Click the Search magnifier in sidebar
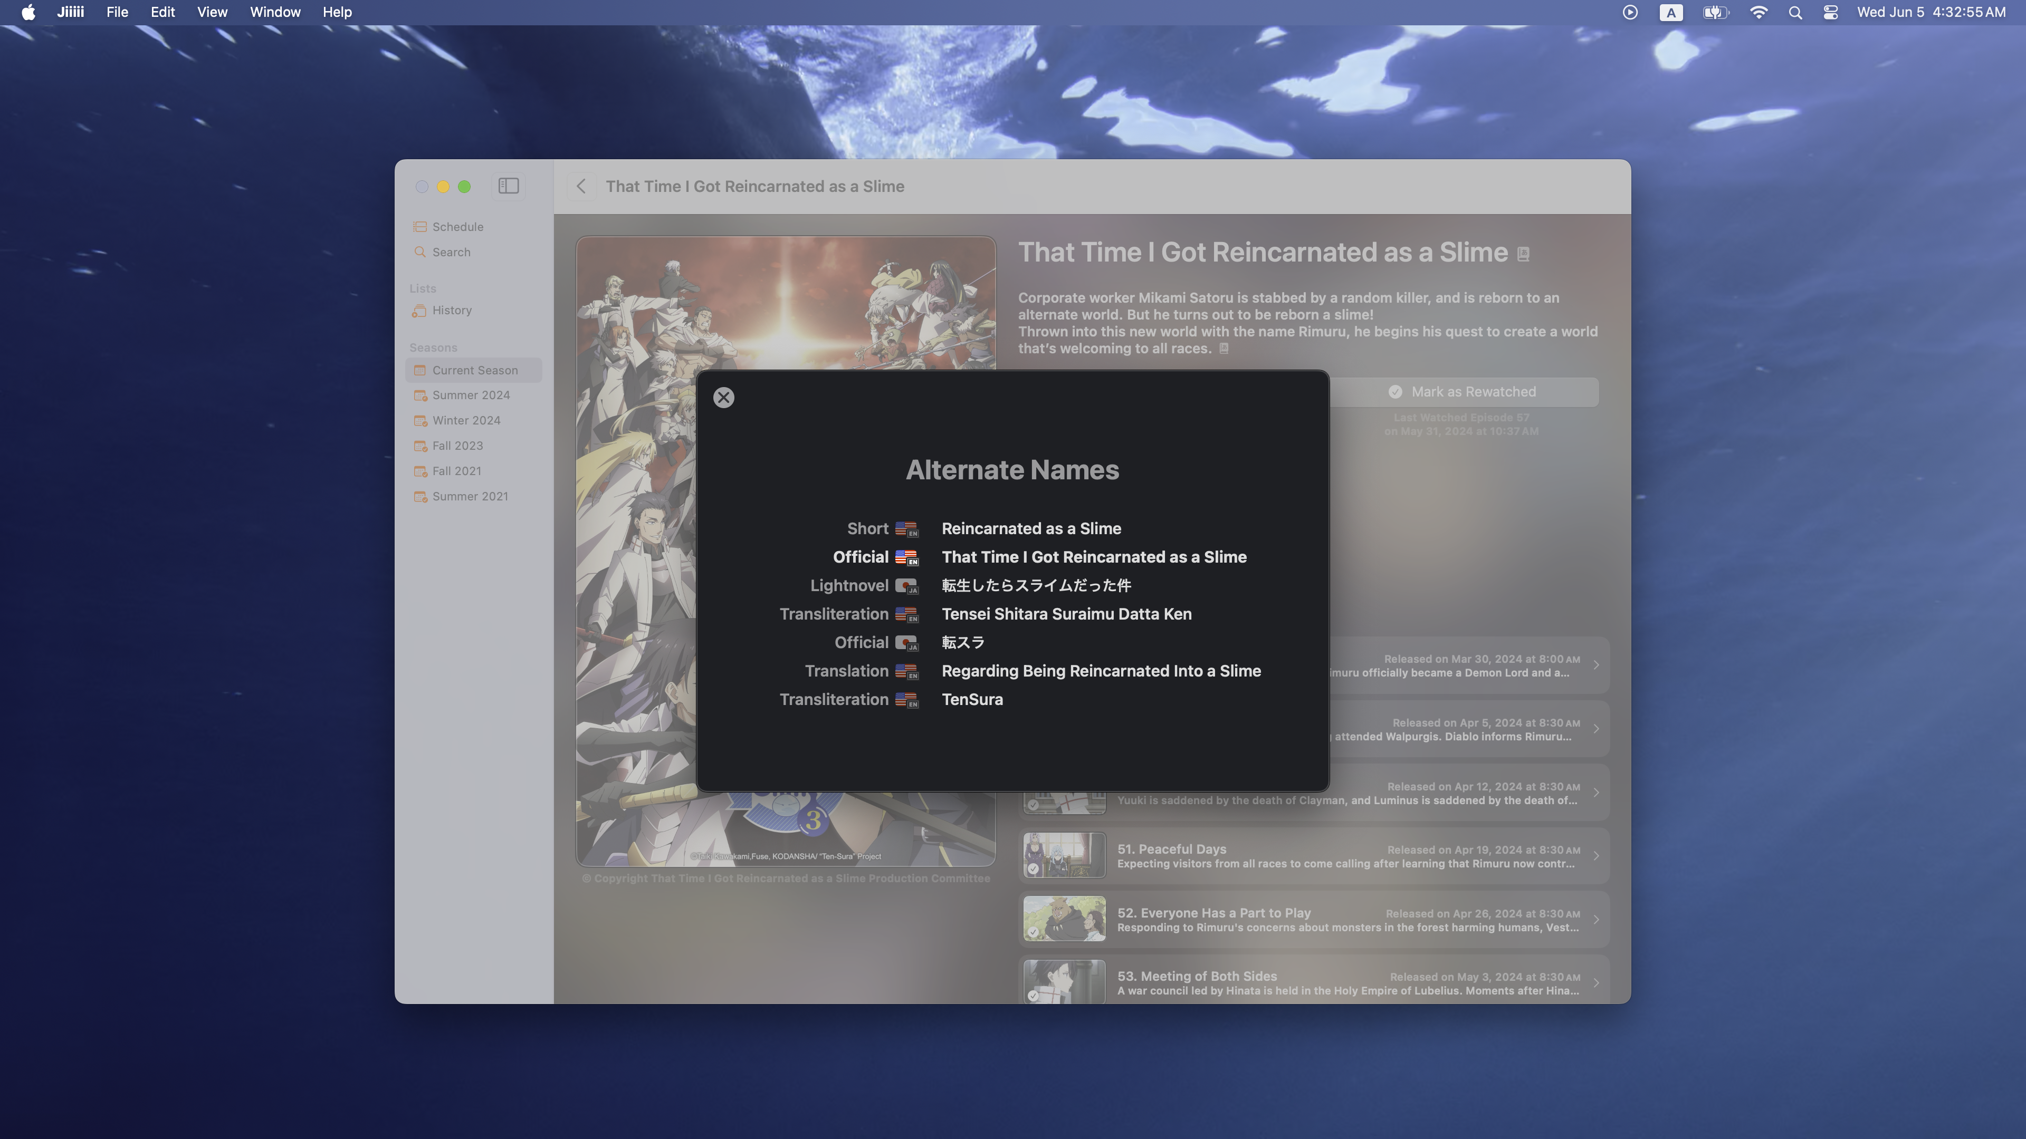Screen dimensions: 2026x1139 [420, 253]
